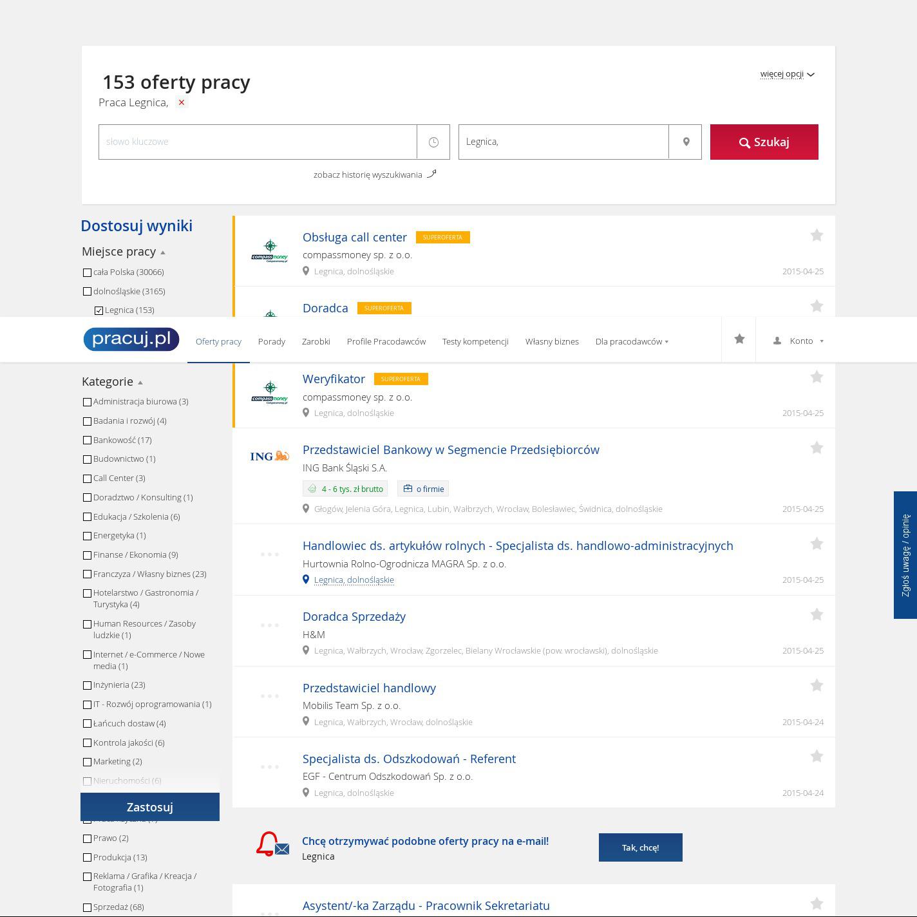
Task: Check the Bankowość category checkbox
Action: (x=88, y=440)
